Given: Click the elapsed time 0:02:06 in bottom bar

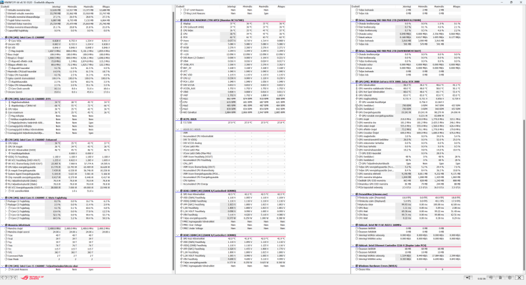Looking at the screenshot, I should click(481, 278).
